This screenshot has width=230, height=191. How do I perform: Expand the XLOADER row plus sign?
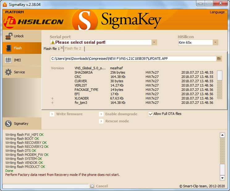pyautogui.click(x=52, y=98)
